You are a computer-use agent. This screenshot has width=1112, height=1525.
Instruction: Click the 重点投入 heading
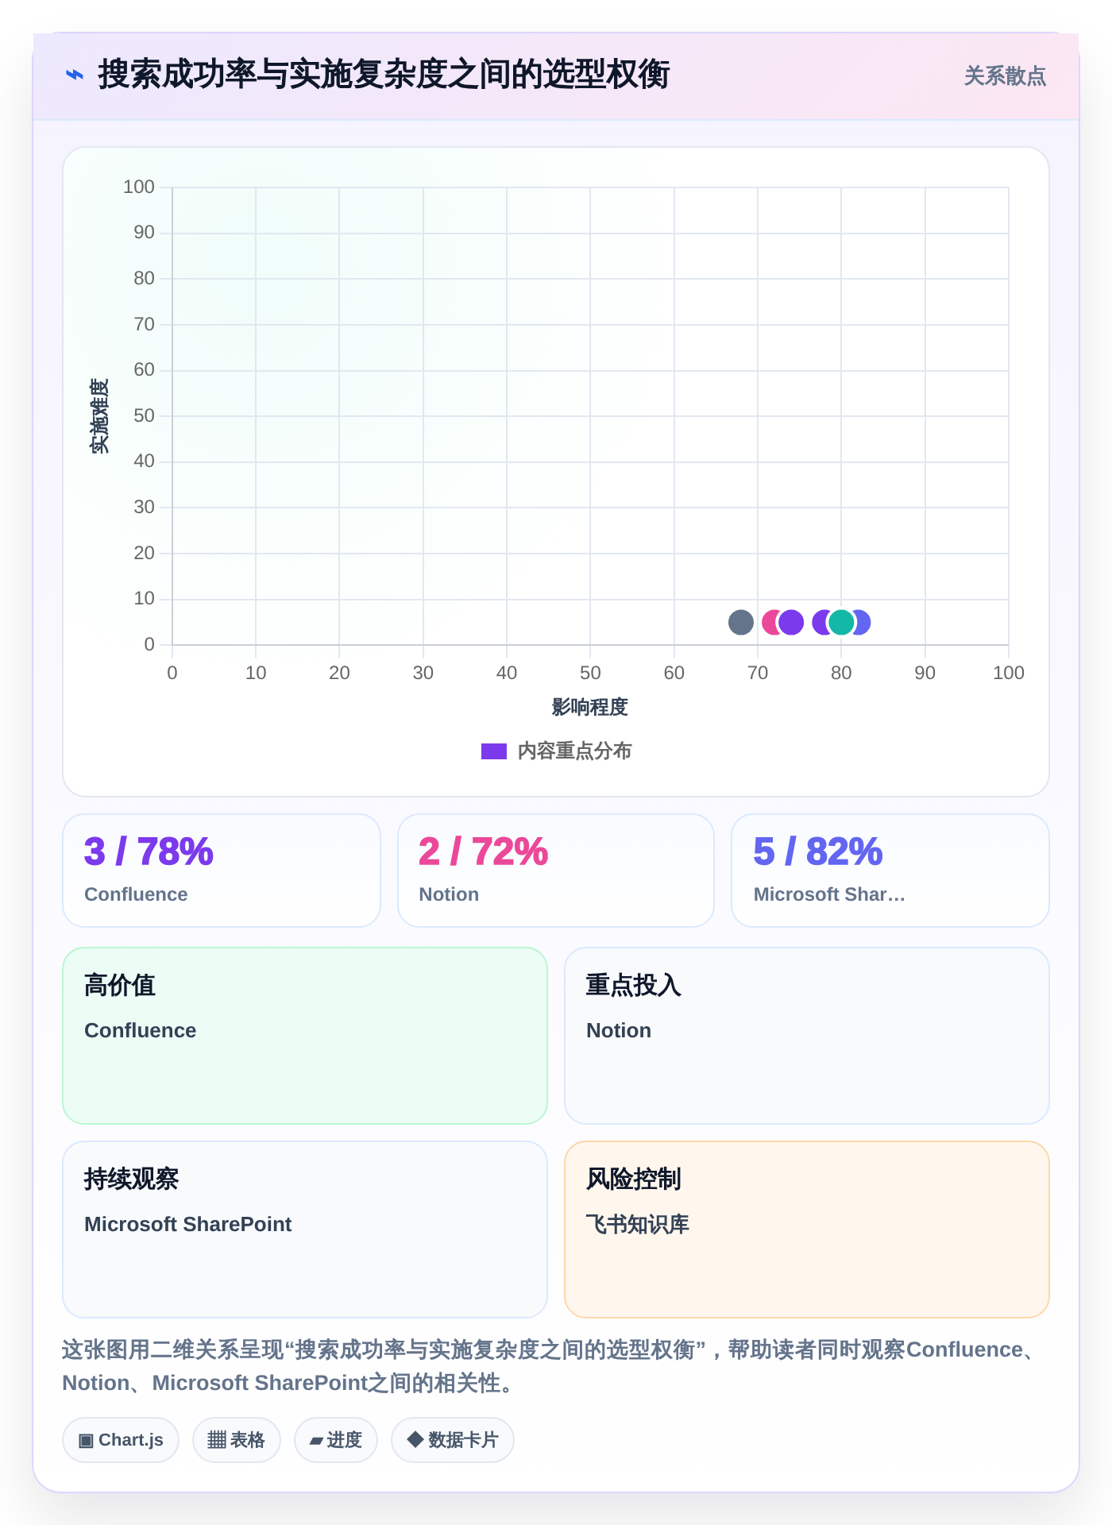634,986
